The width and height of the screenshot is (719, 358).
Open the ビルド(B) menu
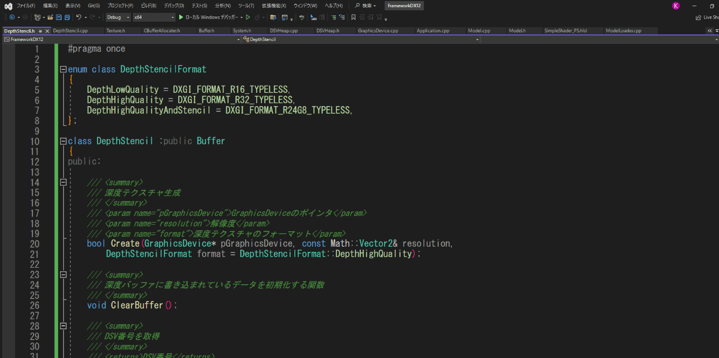pyautogui.click(x=148, y=6)
